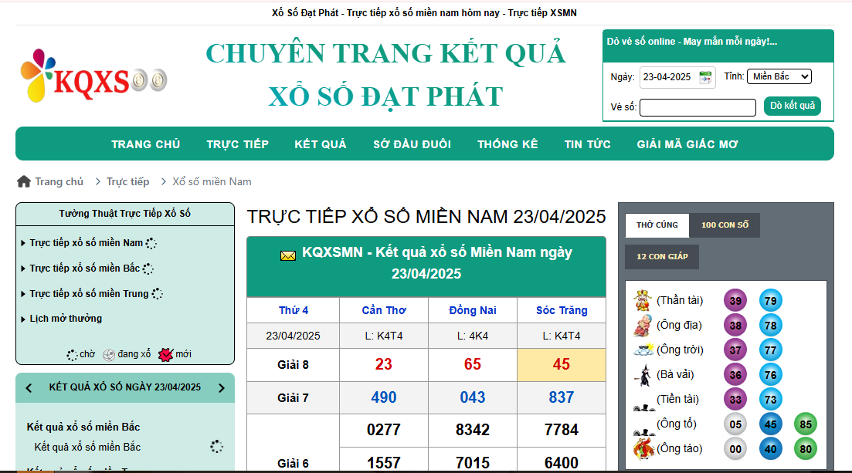Click the Thần tài figure icon

point(642,300)
